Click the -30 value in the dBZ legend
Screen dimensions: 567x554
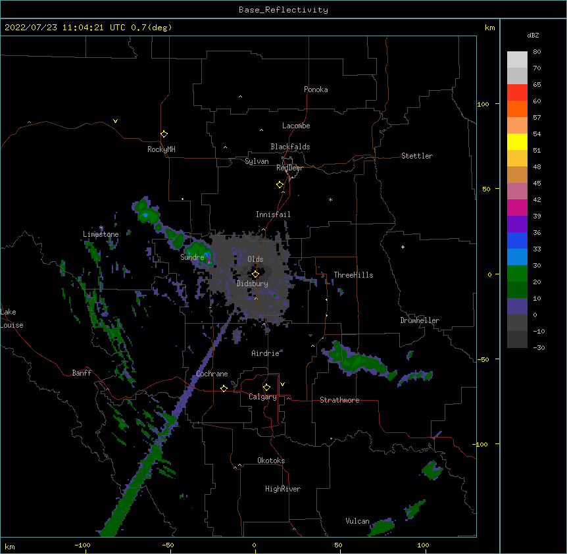(x=539, y=348)
